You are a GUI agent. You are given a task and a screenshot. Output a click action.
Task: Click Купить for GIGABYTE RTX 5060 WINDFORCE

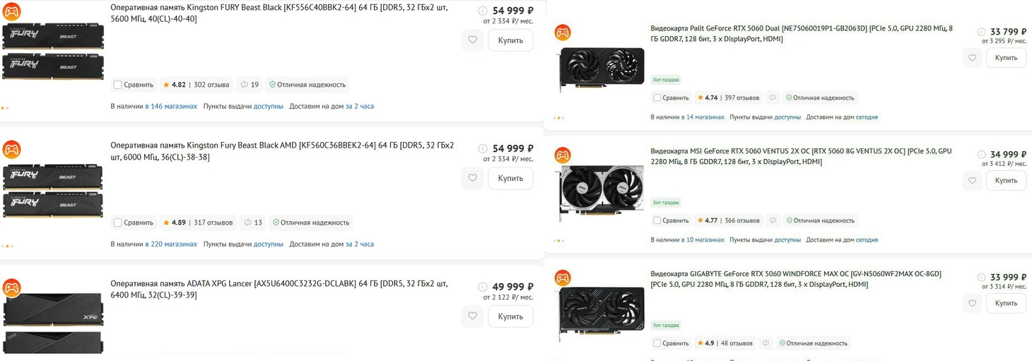(1005, 303)
